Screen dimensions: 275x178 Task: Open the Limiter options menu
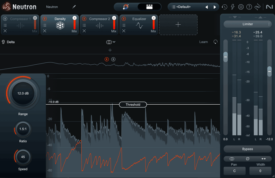[x=269, y=24]
